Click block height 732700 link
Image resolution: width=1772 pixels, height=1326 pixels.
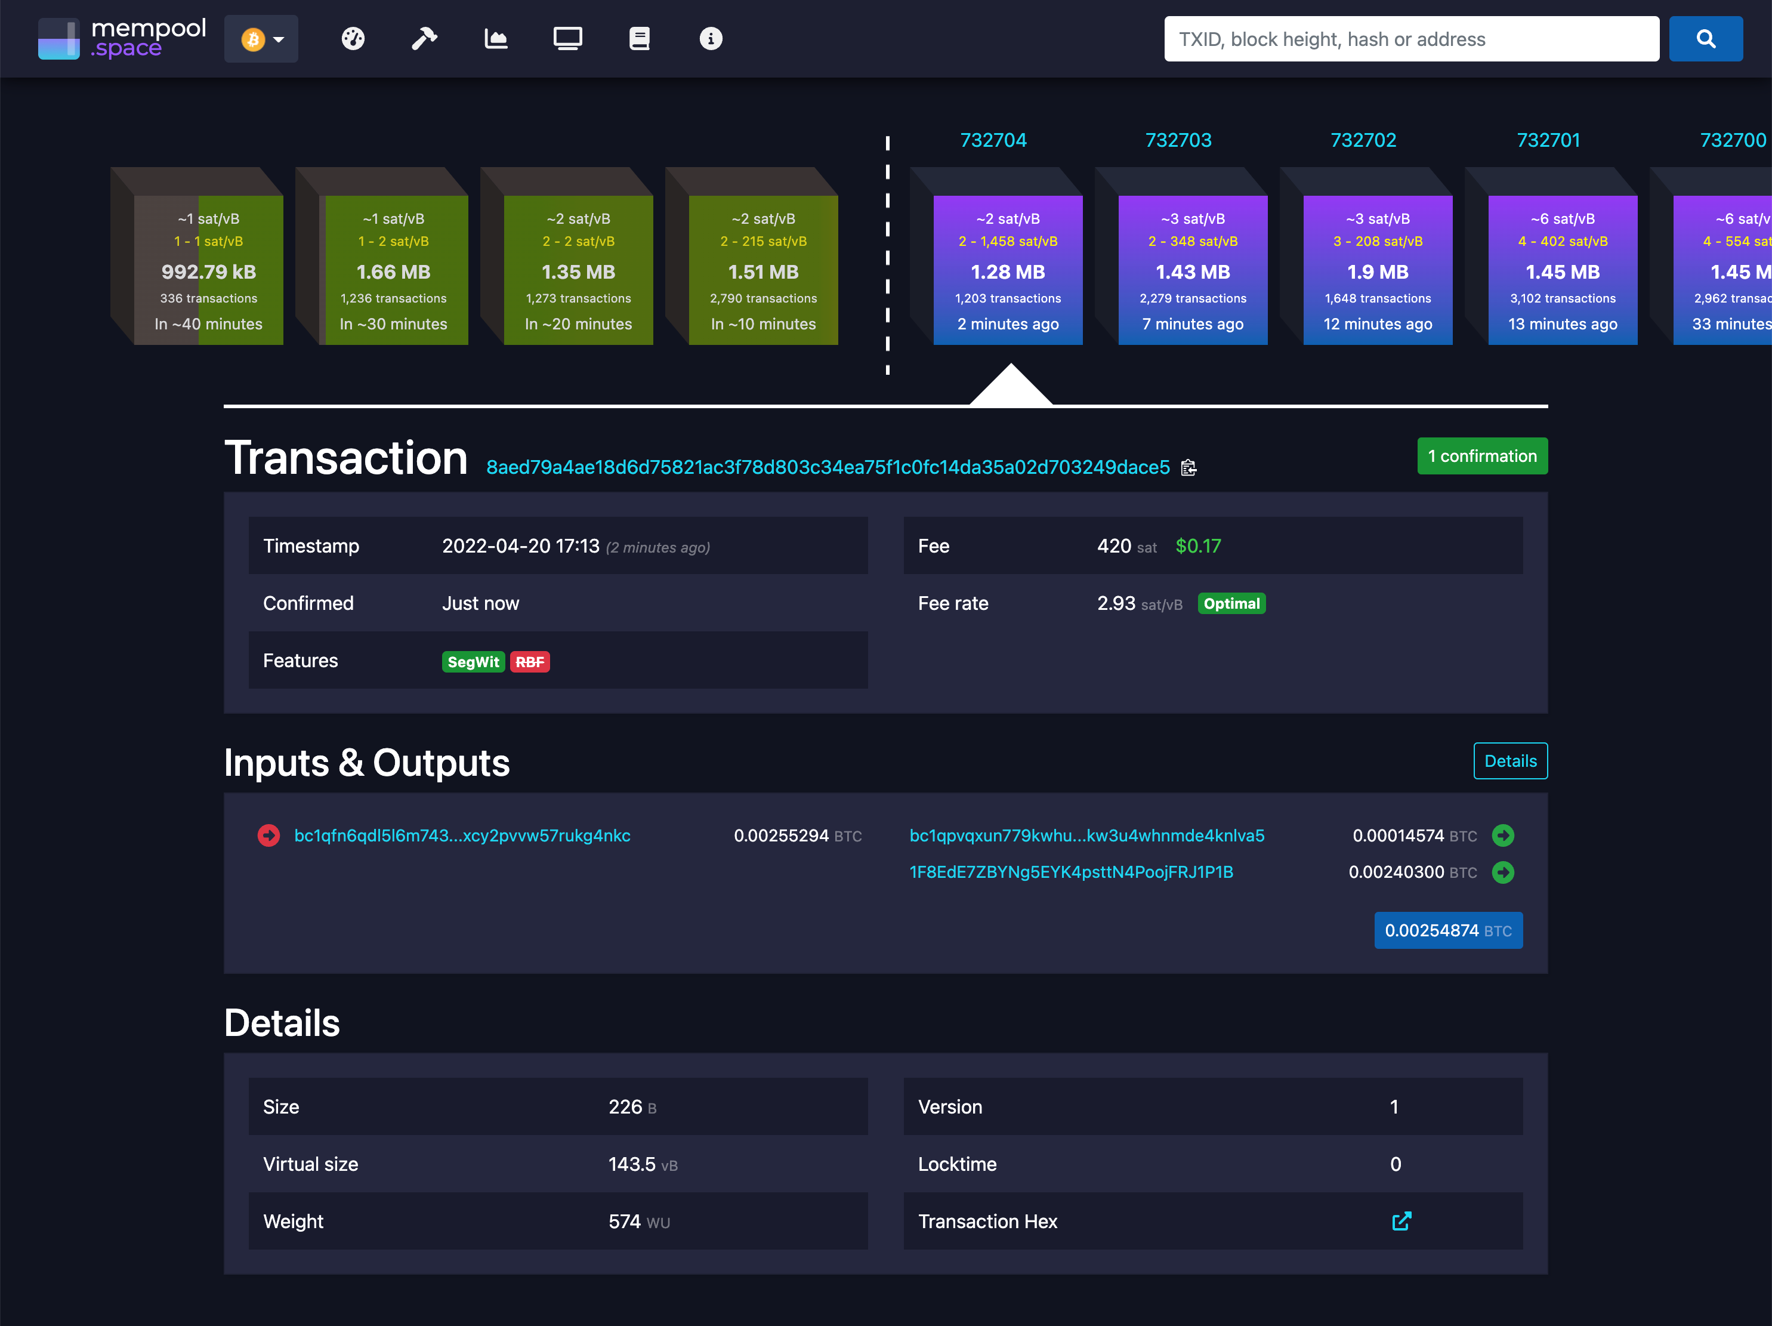[1733, 140]
